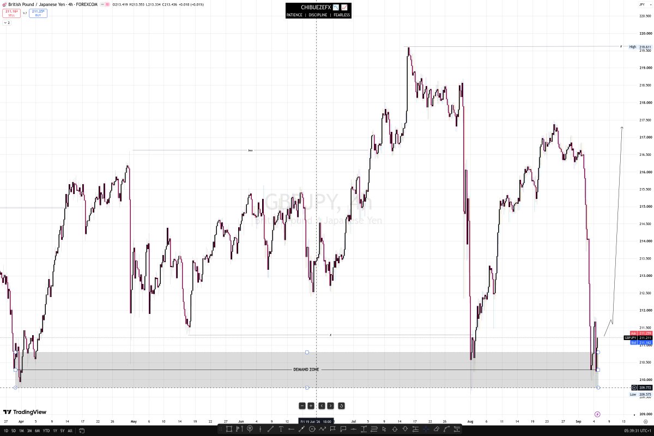
Task: Select the vertical line drawing tool
Action: (261, 429)
